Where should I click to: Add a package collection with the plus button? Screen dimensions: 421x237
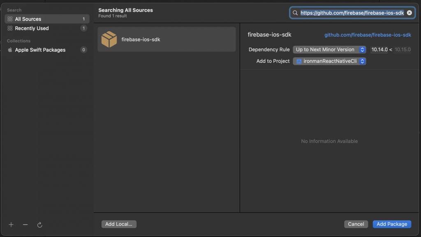point(11,225)
